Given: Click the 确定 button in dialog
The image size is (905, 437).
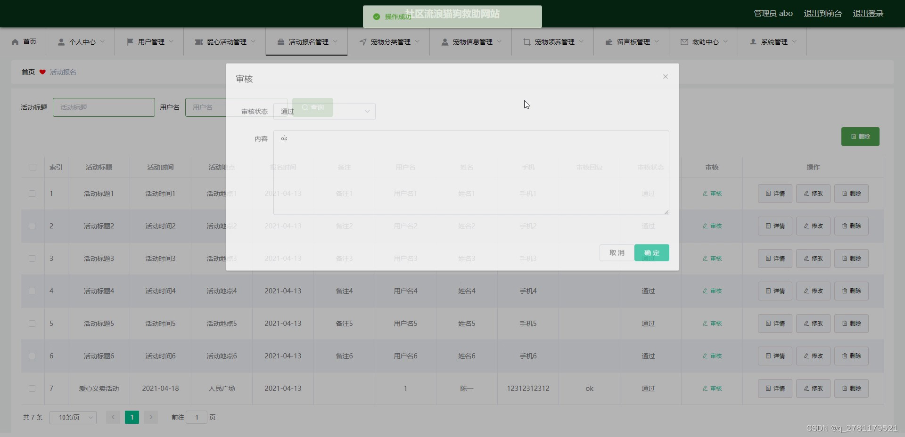Looking at the screenshot, I should pos(652,253).
